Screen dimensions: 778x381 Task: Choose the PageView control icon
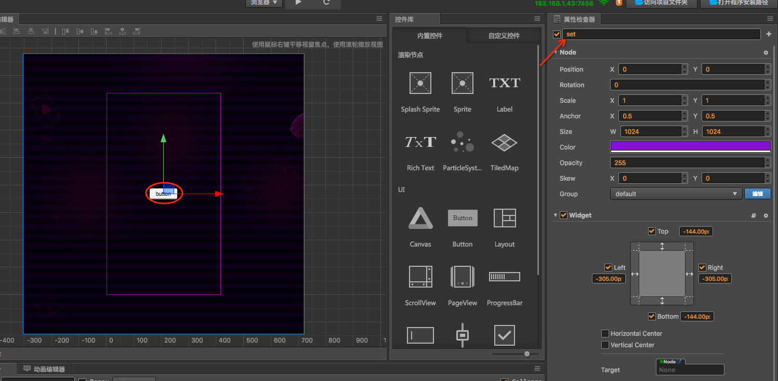pyautogui.click(x=462, y=277)
